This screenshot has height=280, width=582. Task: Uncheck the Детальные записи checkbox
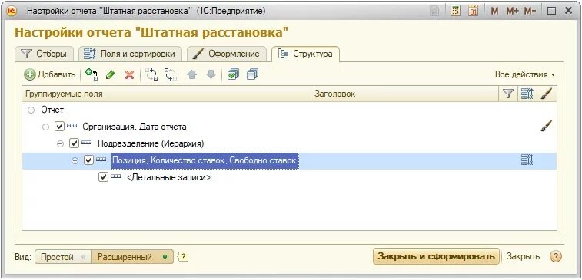[x=103, y=177]
